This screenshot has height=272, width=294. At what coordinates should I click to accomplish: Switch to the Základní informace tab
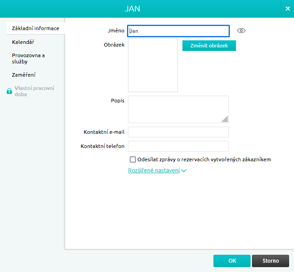click(35, 28)
